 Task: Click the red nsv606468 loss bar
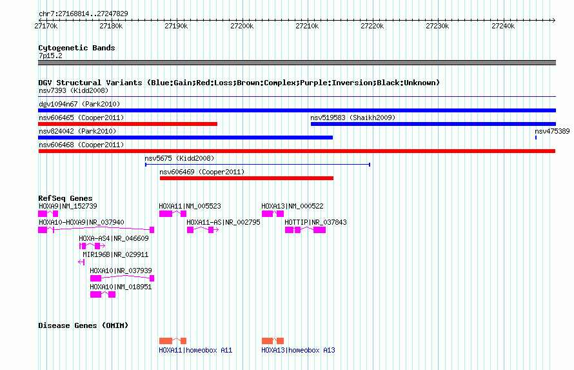(x=297, y=151)
